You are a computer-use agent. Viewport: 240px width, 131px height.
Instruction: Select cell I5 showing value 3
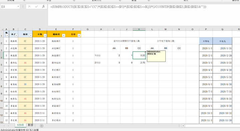click(114, 63)
